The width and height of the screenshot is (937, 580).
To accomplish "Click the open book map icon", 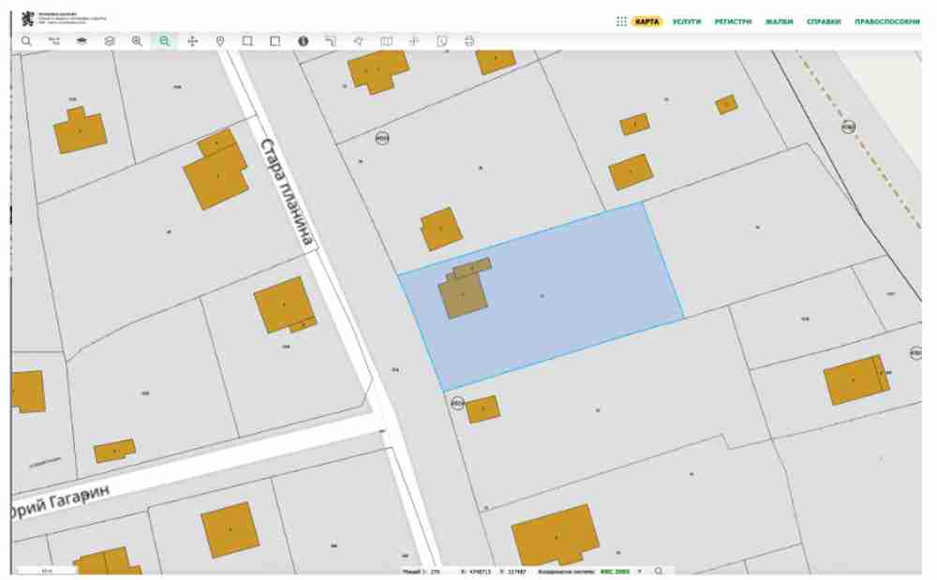I will point(386,41).
